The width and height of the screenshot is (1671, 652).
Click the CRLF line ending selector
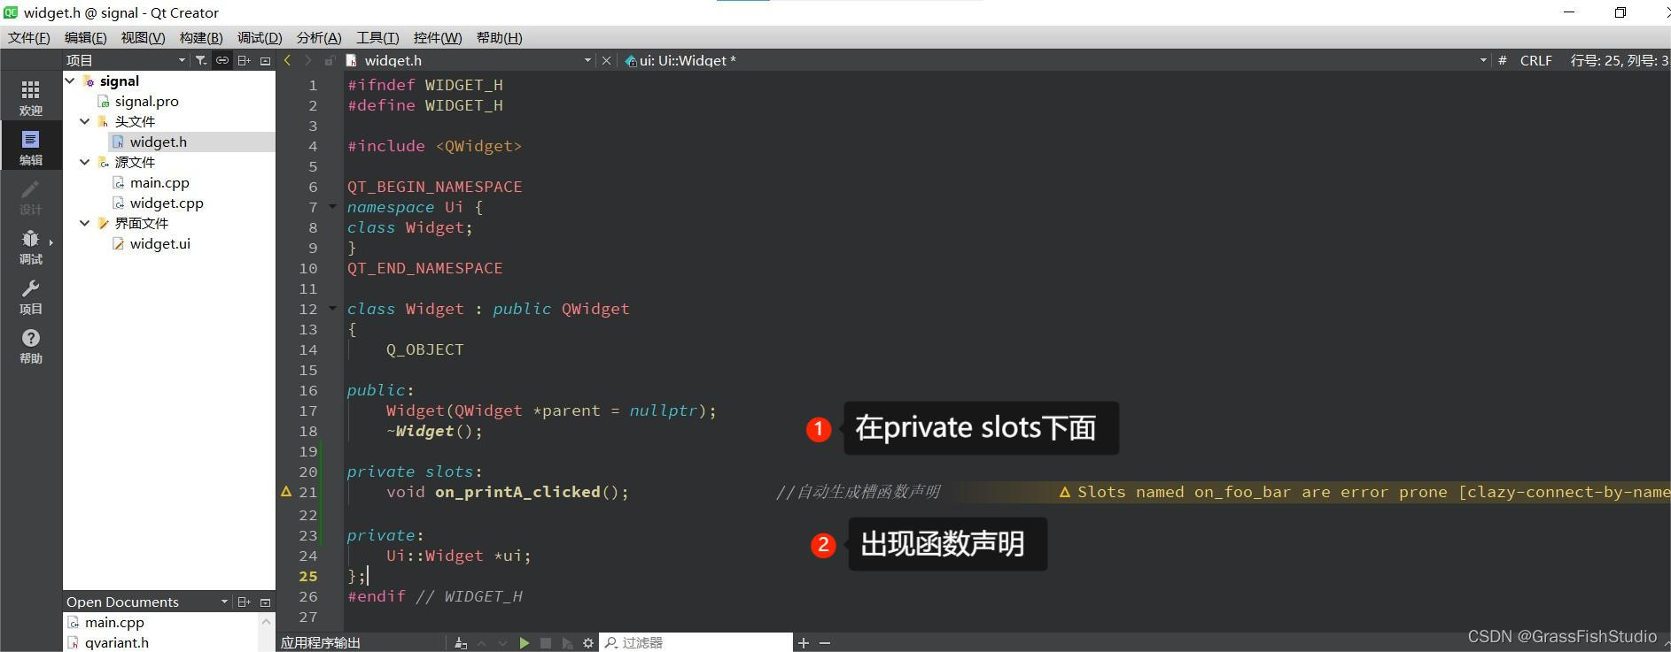click(x=1535, y=60)
